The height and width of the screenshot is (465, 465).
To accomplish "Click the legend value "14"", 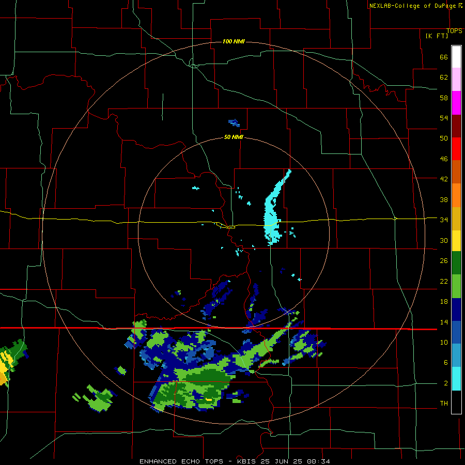I will click(444, 322).
